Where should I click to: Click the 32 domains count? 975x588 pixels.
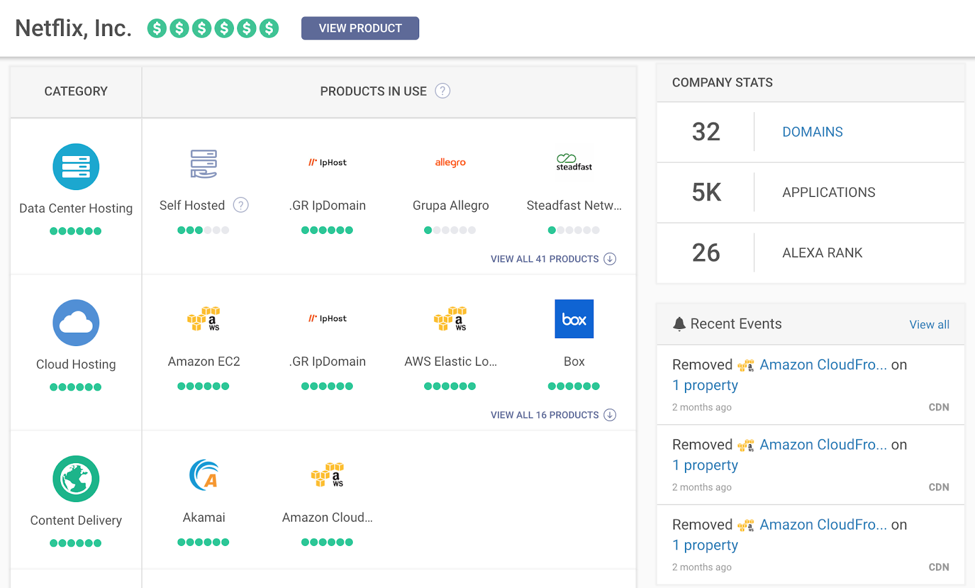[706, 132]
